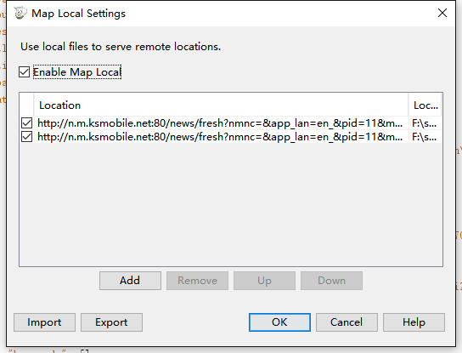
Task: Click the truncated Local Path column header
Action: (x=425, y=105)
